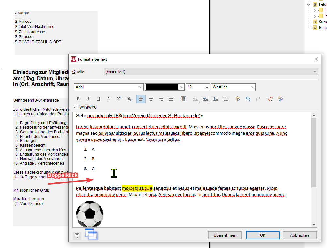The image size is (327, 248).
Task: Insert a table
Action: point(183,99)
